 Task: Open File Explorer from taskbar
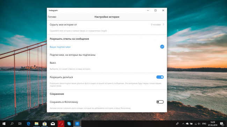click(x=36, y=124)
